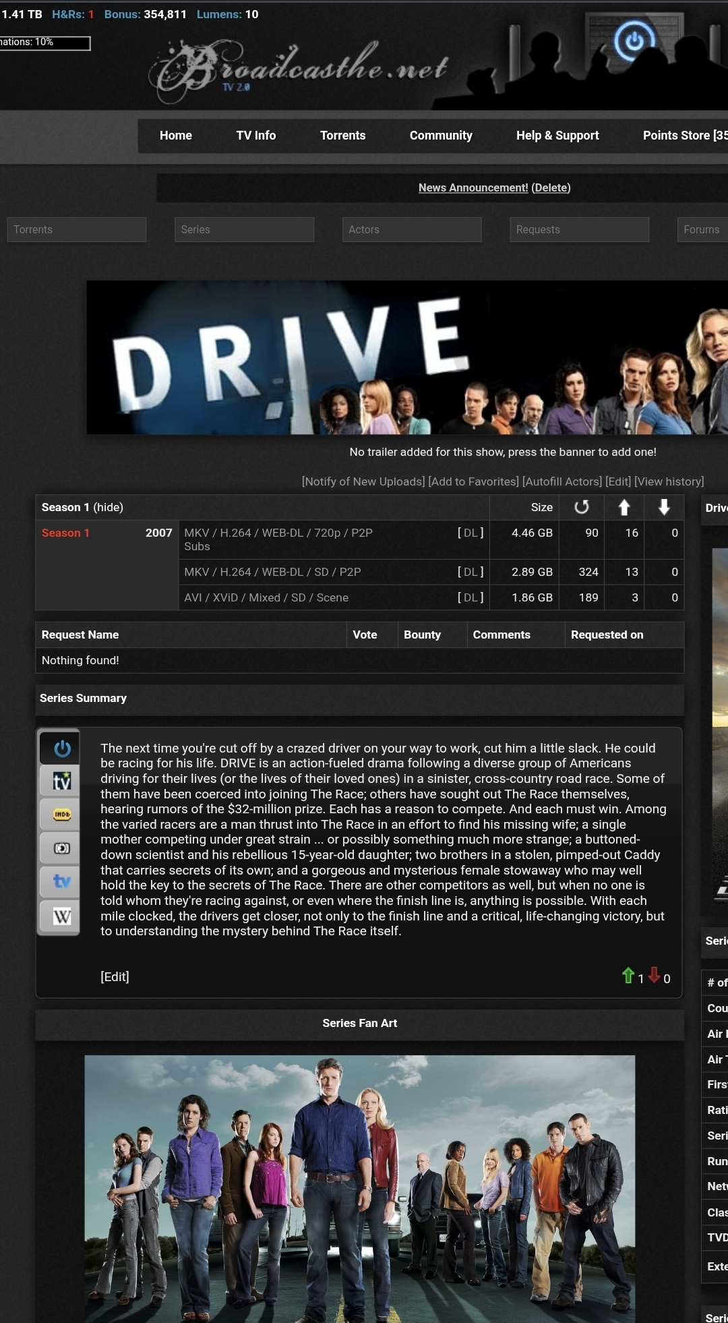The width and height of the screenshot is (728, 1323).
Task: Focus the Requests search field
Action: point(580,229)
